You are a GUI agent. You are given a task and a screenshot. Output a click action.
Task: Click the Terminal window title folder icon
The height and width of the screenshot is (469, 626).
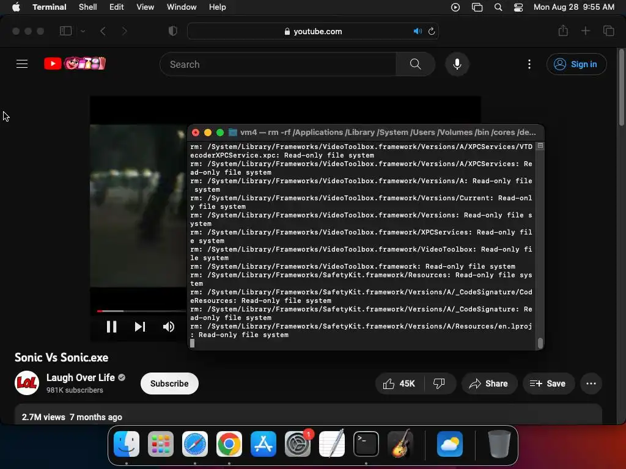[x=233, y=132]
